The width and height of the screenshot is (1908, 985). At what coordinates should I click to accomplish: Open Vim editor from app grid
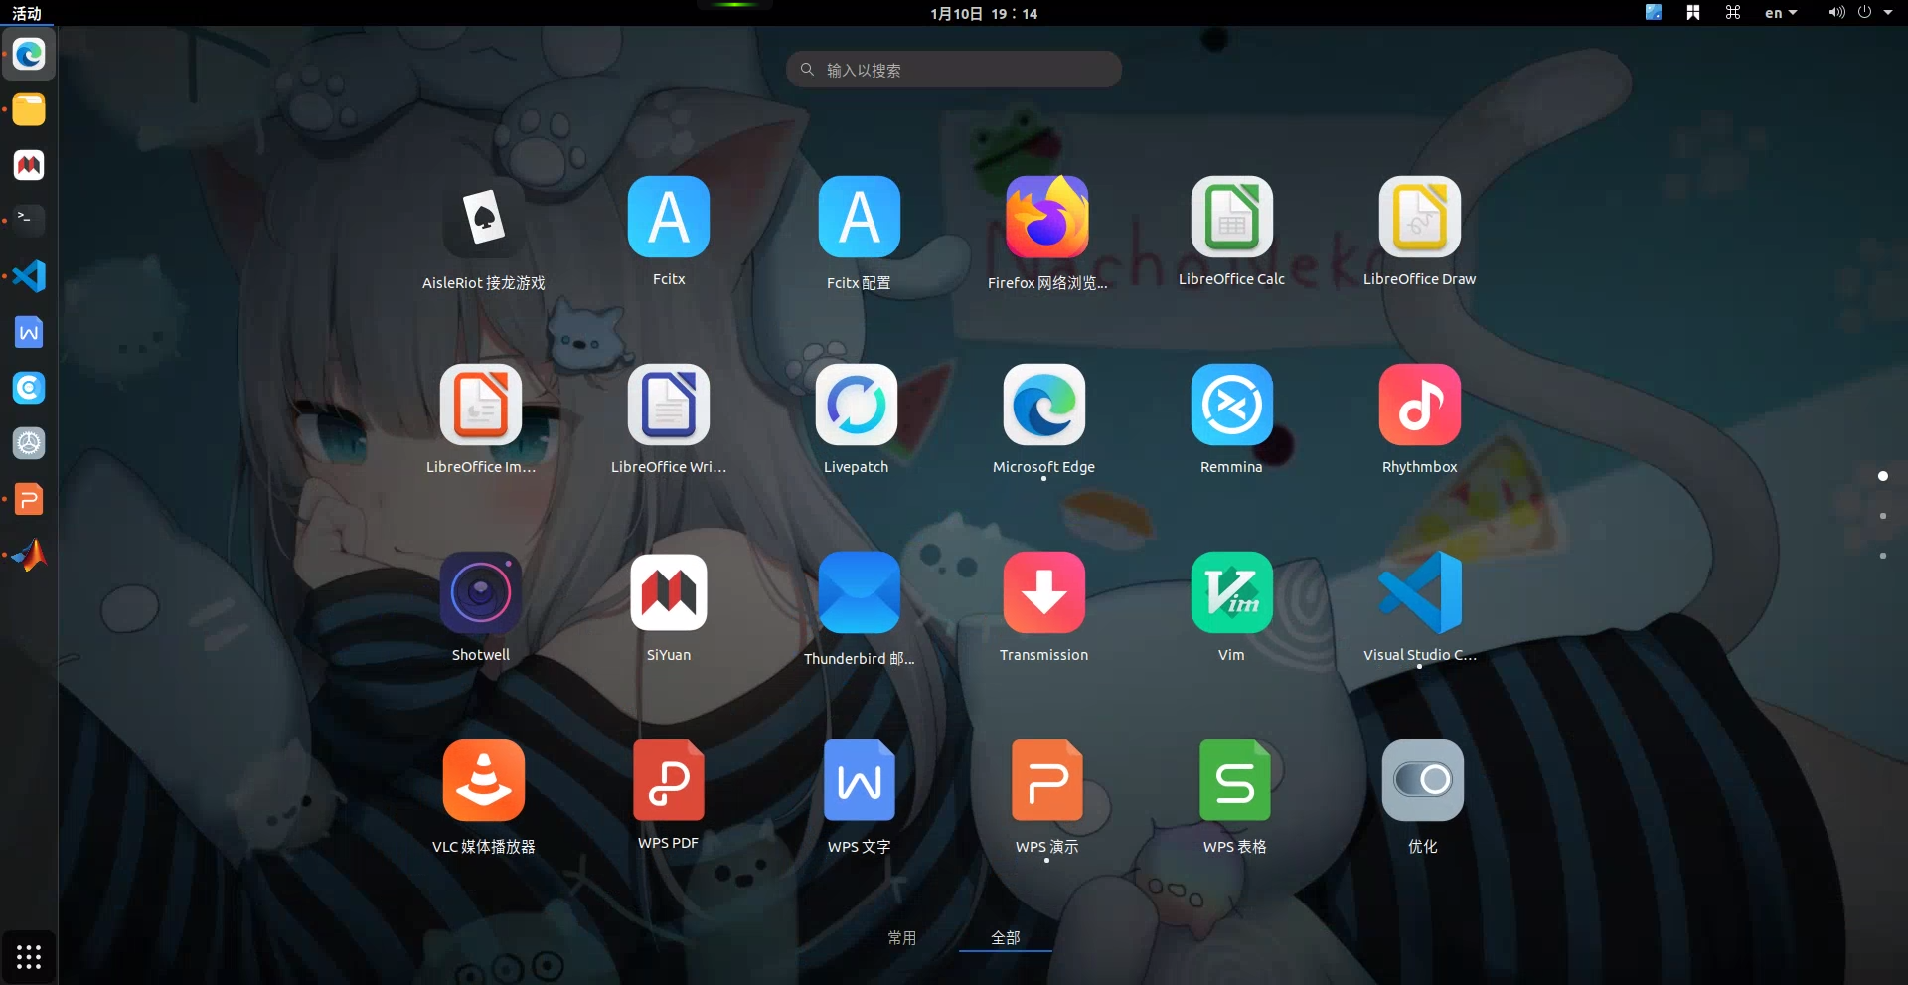1231,593
